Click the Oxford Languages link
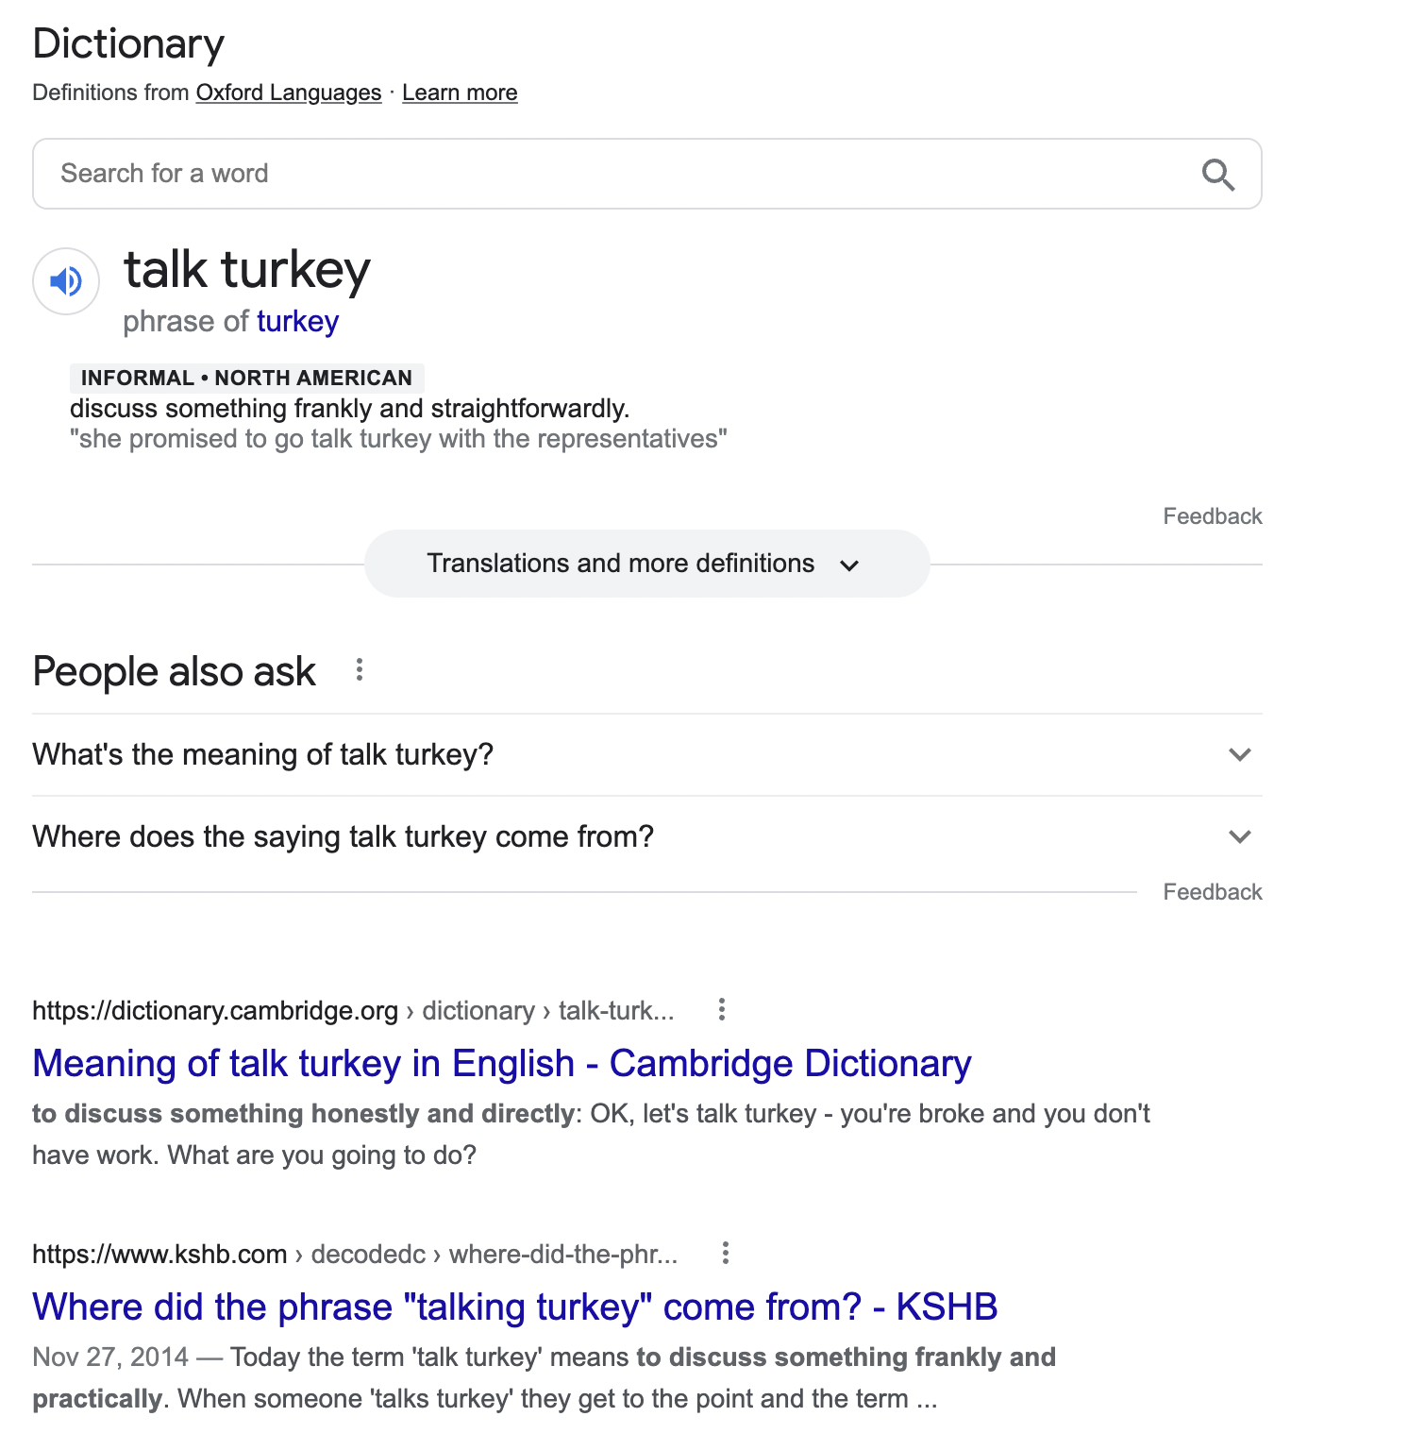The image size is (1408, 1450). [288, 93]
